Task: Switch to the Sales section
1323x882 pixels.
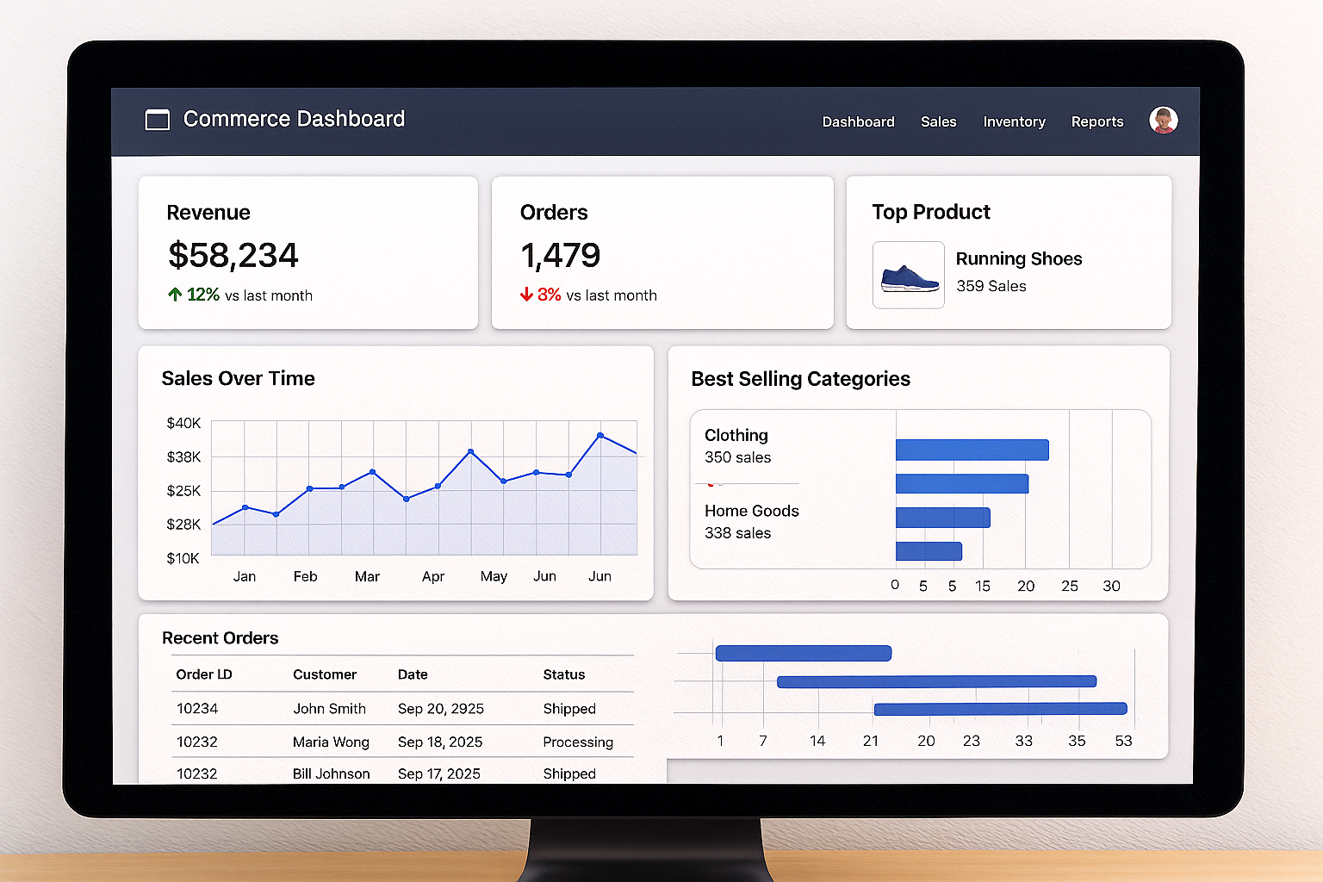Action: click(x=938, y=121)
